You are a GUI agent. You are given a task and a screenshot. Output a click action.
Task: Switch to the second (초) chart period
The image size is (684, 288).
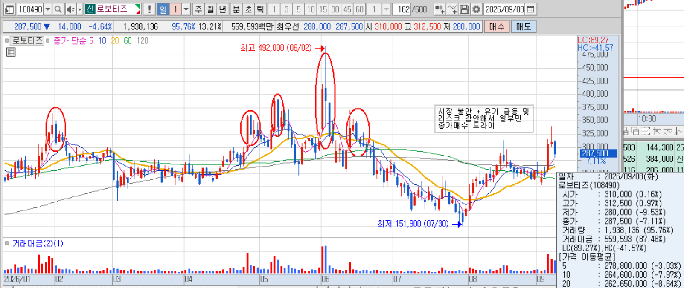click(248, 9)
